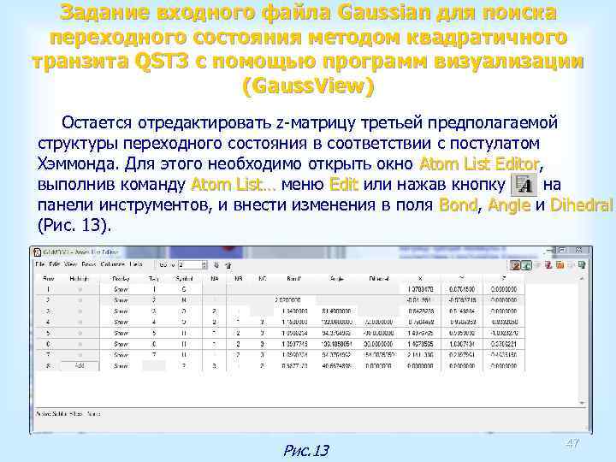This screenshot has width=616, height=462.
Task: Select the Y coordinate cell 0.0701590 in row 1
Action: click(x=462, y=289)
